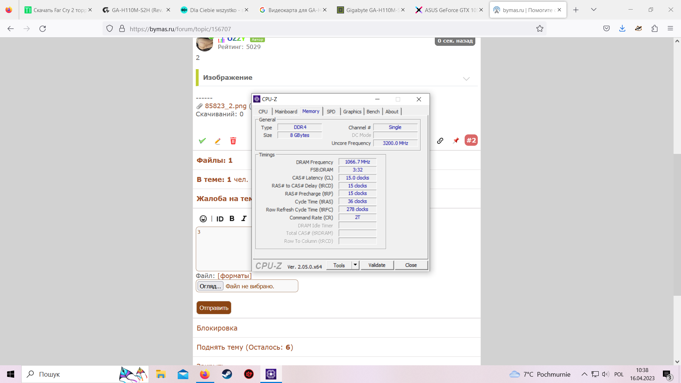Click the Огляд file browse button
Screen dimensions: 681x383
tap(210, 286)
